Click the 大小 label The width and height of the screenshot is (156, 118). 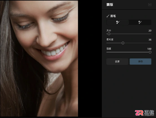click(109, 30)
